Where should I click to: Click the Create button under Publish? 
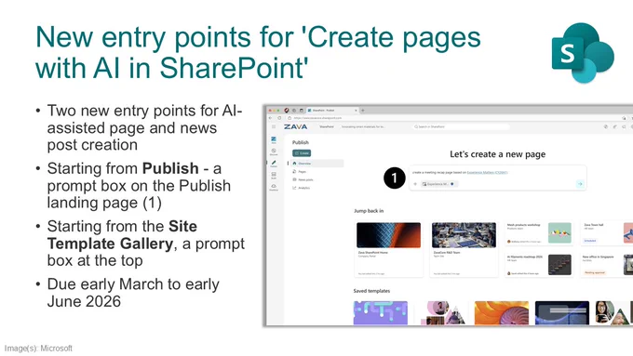302,153
